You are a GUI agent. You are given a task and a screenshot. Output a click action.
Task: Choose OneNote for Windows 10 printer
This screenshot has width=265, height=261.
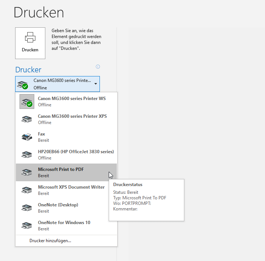click(x=66, y=226)
